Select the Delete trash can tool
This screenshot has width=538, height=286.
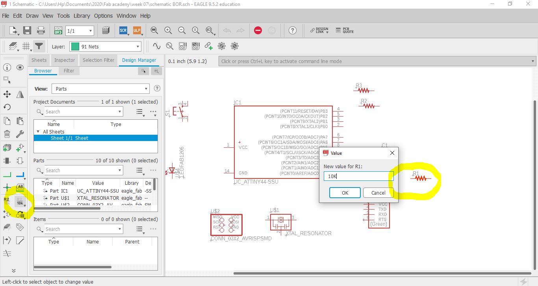point(7,134)
